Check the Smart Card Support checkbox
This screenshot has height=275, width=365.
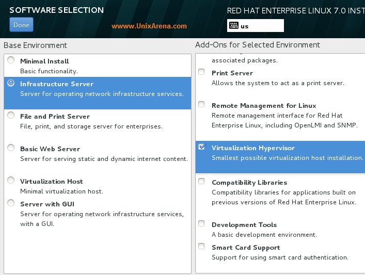tap(201, 246)
